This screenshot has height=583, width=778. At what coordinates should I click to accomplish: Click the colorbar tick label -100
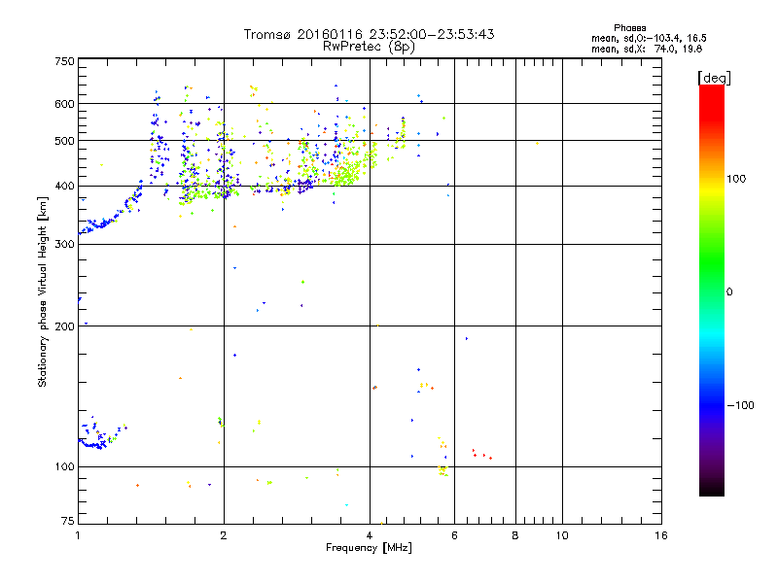(739, 405)
